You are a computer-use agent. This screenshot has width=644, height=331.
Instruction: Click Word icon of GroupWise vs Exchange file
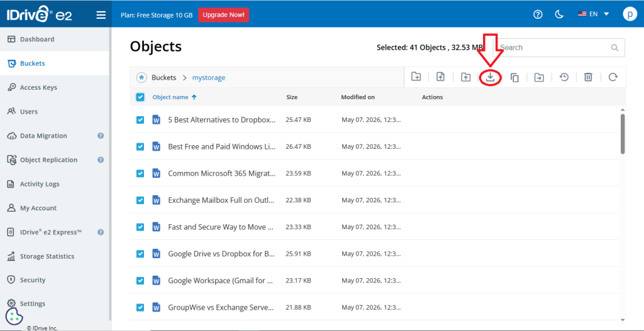(156, 307)
